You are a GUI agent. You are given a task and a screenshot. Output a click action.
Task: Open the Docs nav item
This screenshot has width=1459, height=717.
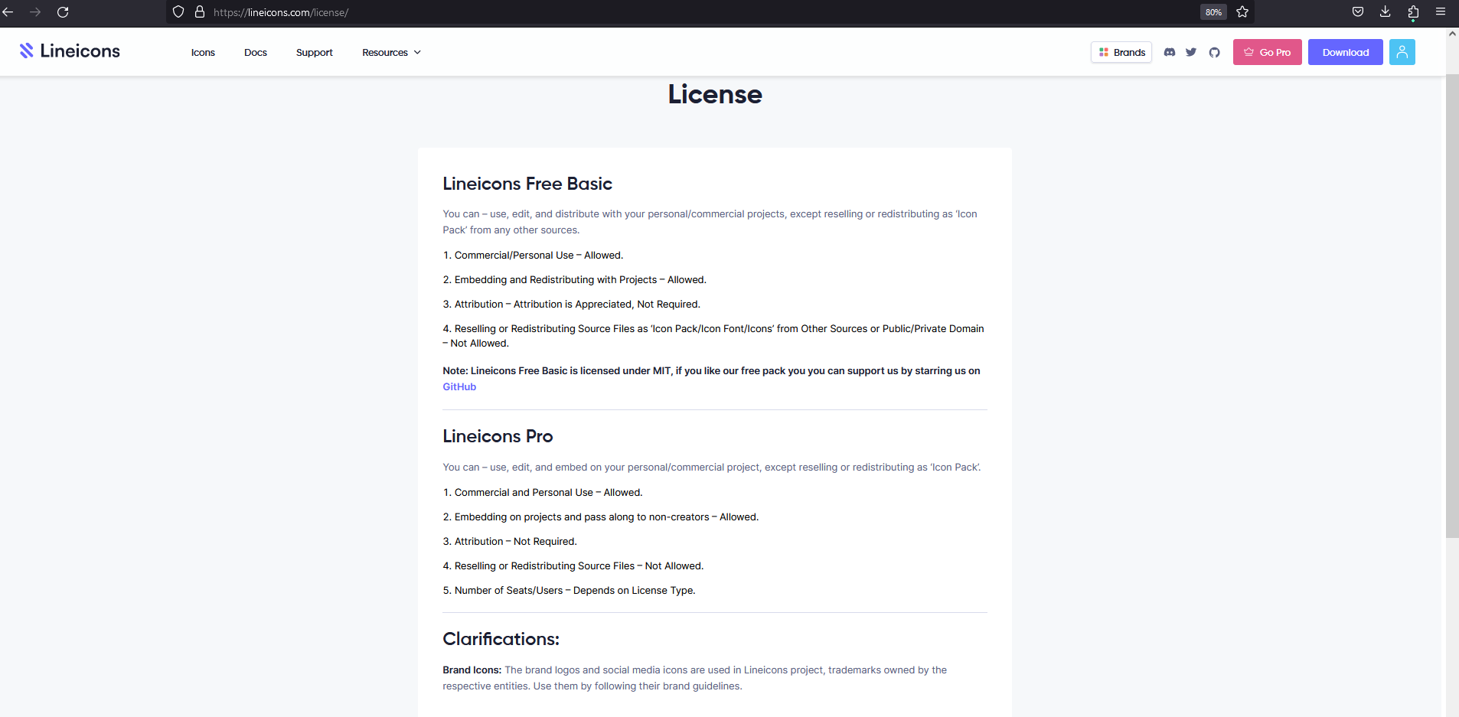tap(256, 53)
